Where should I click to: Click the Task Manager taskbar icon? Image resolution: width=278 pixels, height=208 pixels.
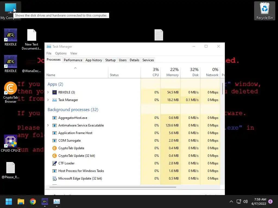(57, 201)
